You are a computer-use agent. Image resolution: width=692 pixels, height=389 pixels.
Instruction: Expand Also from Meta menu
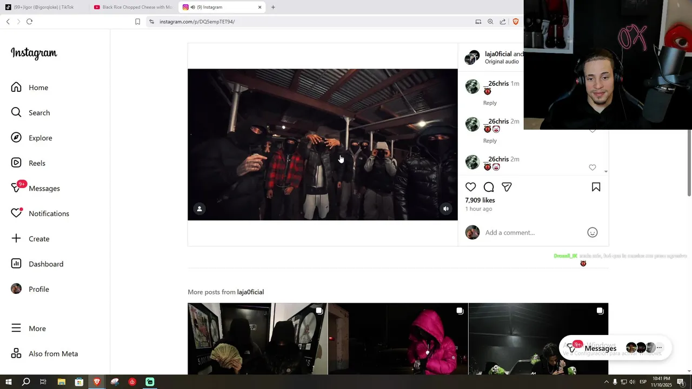coord(45,354)
